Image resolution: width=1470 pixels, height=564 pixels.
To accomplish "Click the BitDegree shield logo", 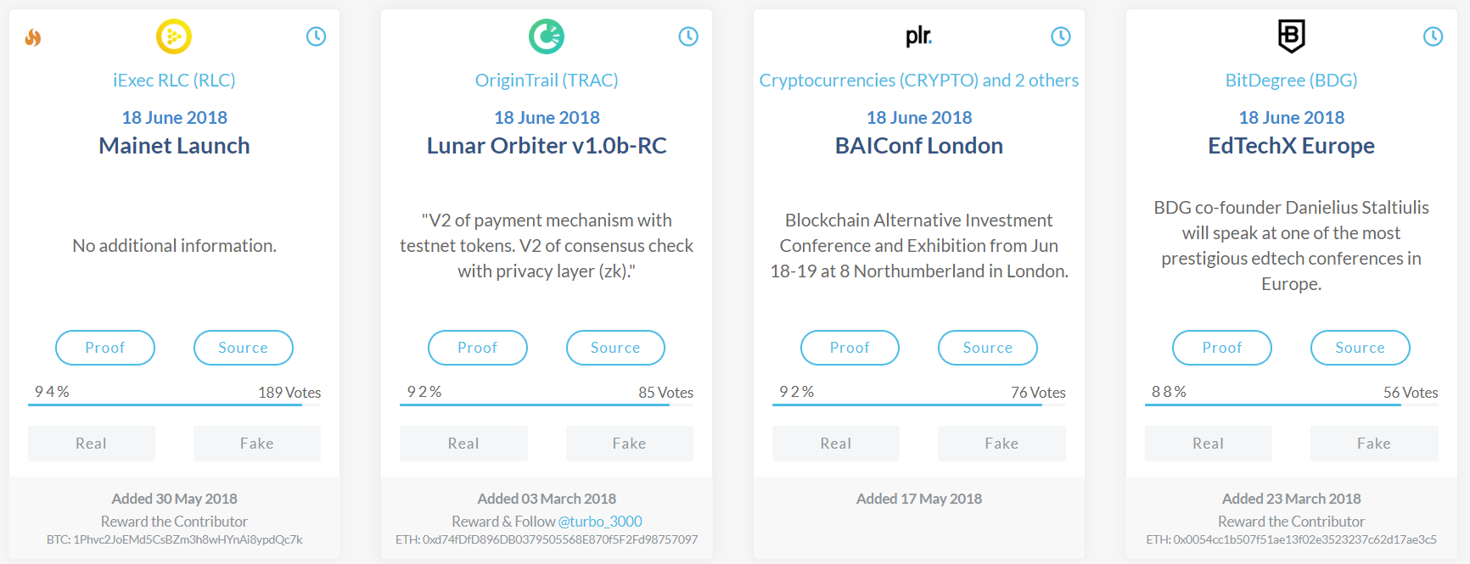I will pyautogui.click(x=1291, y=36).
